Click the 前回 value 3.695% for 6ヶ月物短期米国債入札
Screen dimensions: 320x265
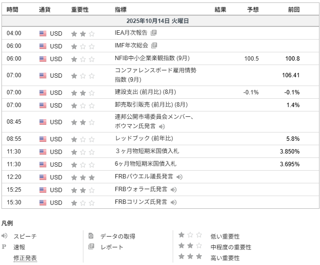pos(289,164)
